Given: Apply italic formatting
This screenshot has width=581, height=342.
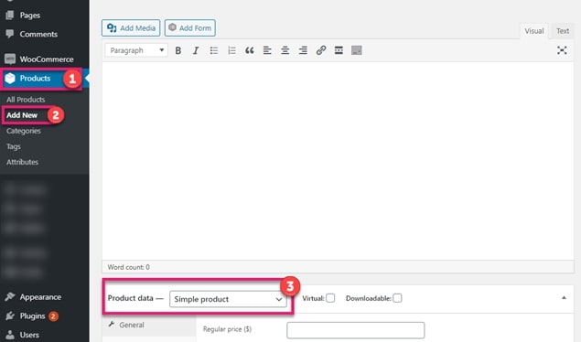Looking at the screenshot, I should pyautogui.click(x=196, y=50).
